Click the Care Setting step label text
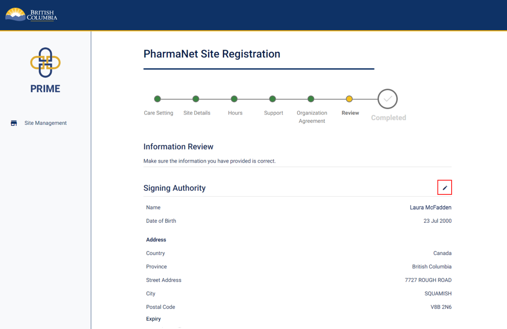The image size is (507, 329). pyautogui.click(x=159, y=113)
